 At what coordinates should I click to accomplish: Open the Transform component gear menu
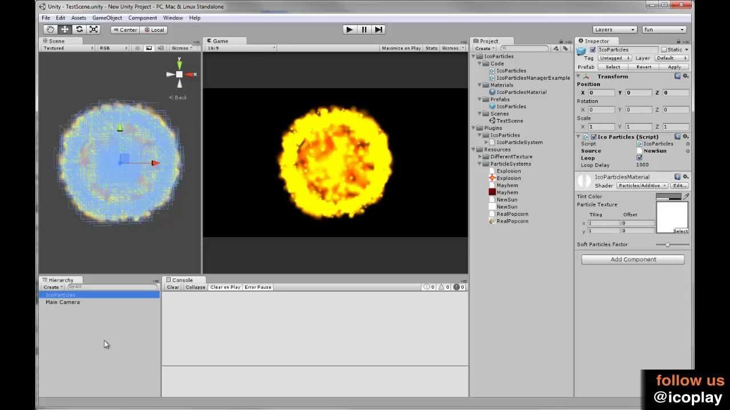pos(686,76)
